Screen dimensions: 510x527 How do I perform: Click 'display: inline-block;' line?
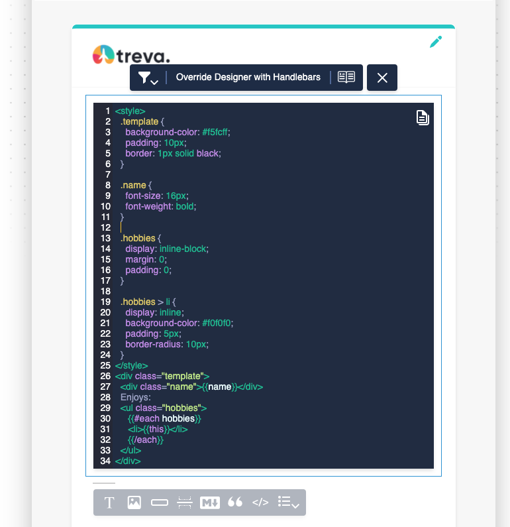tap(167, 249)
